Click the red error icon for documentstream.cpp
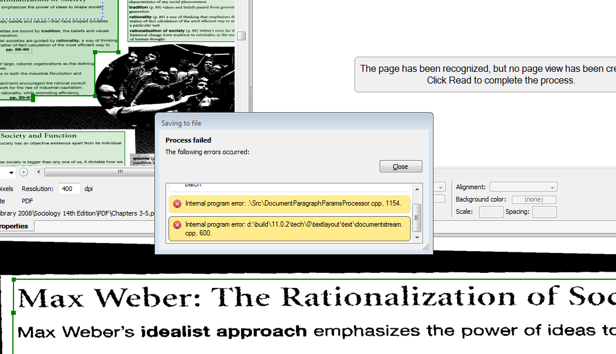Image resolution: width=616 pixels, height=354 pixels. pos(177,224)
